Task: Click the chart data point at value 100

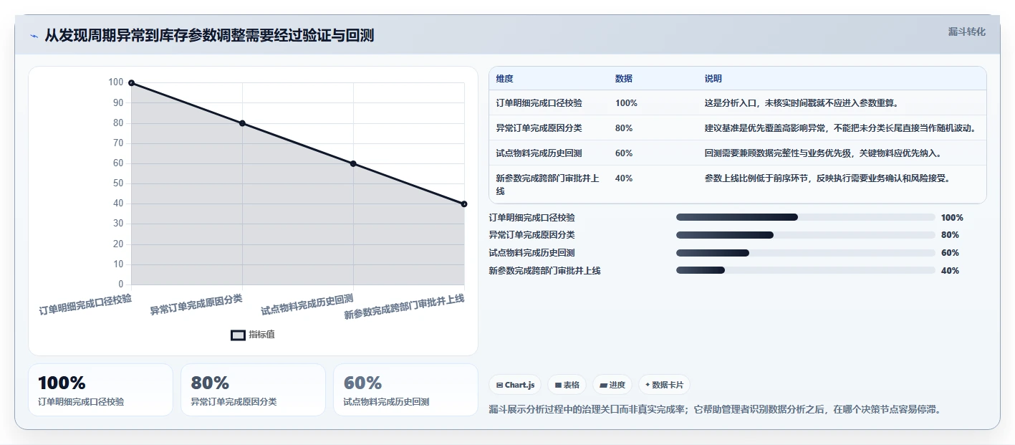Action: tap(131, 83)
